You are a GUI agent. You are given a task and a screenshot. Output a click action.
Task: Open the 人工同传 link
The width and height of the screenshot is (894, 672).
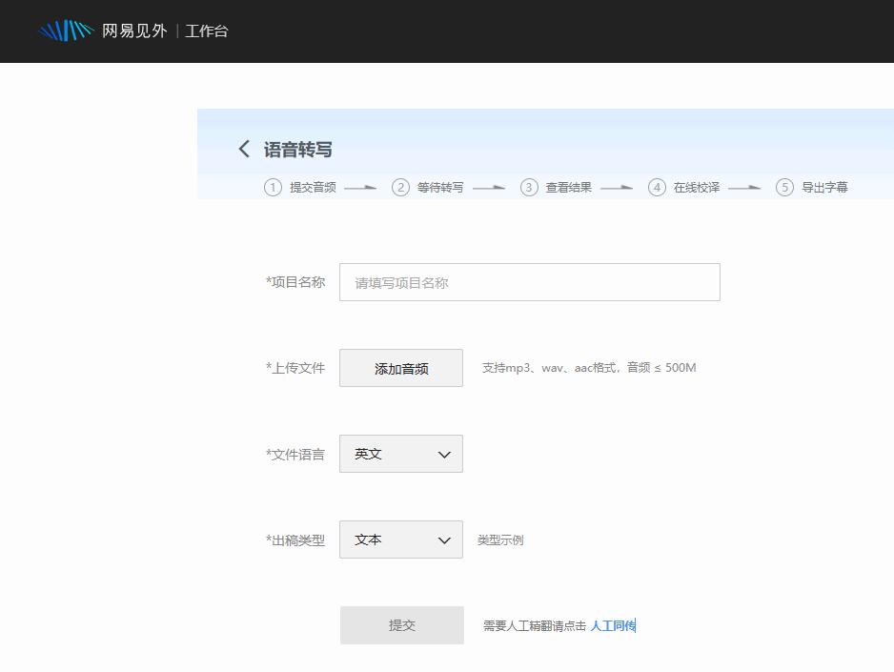tap(612, 625)
